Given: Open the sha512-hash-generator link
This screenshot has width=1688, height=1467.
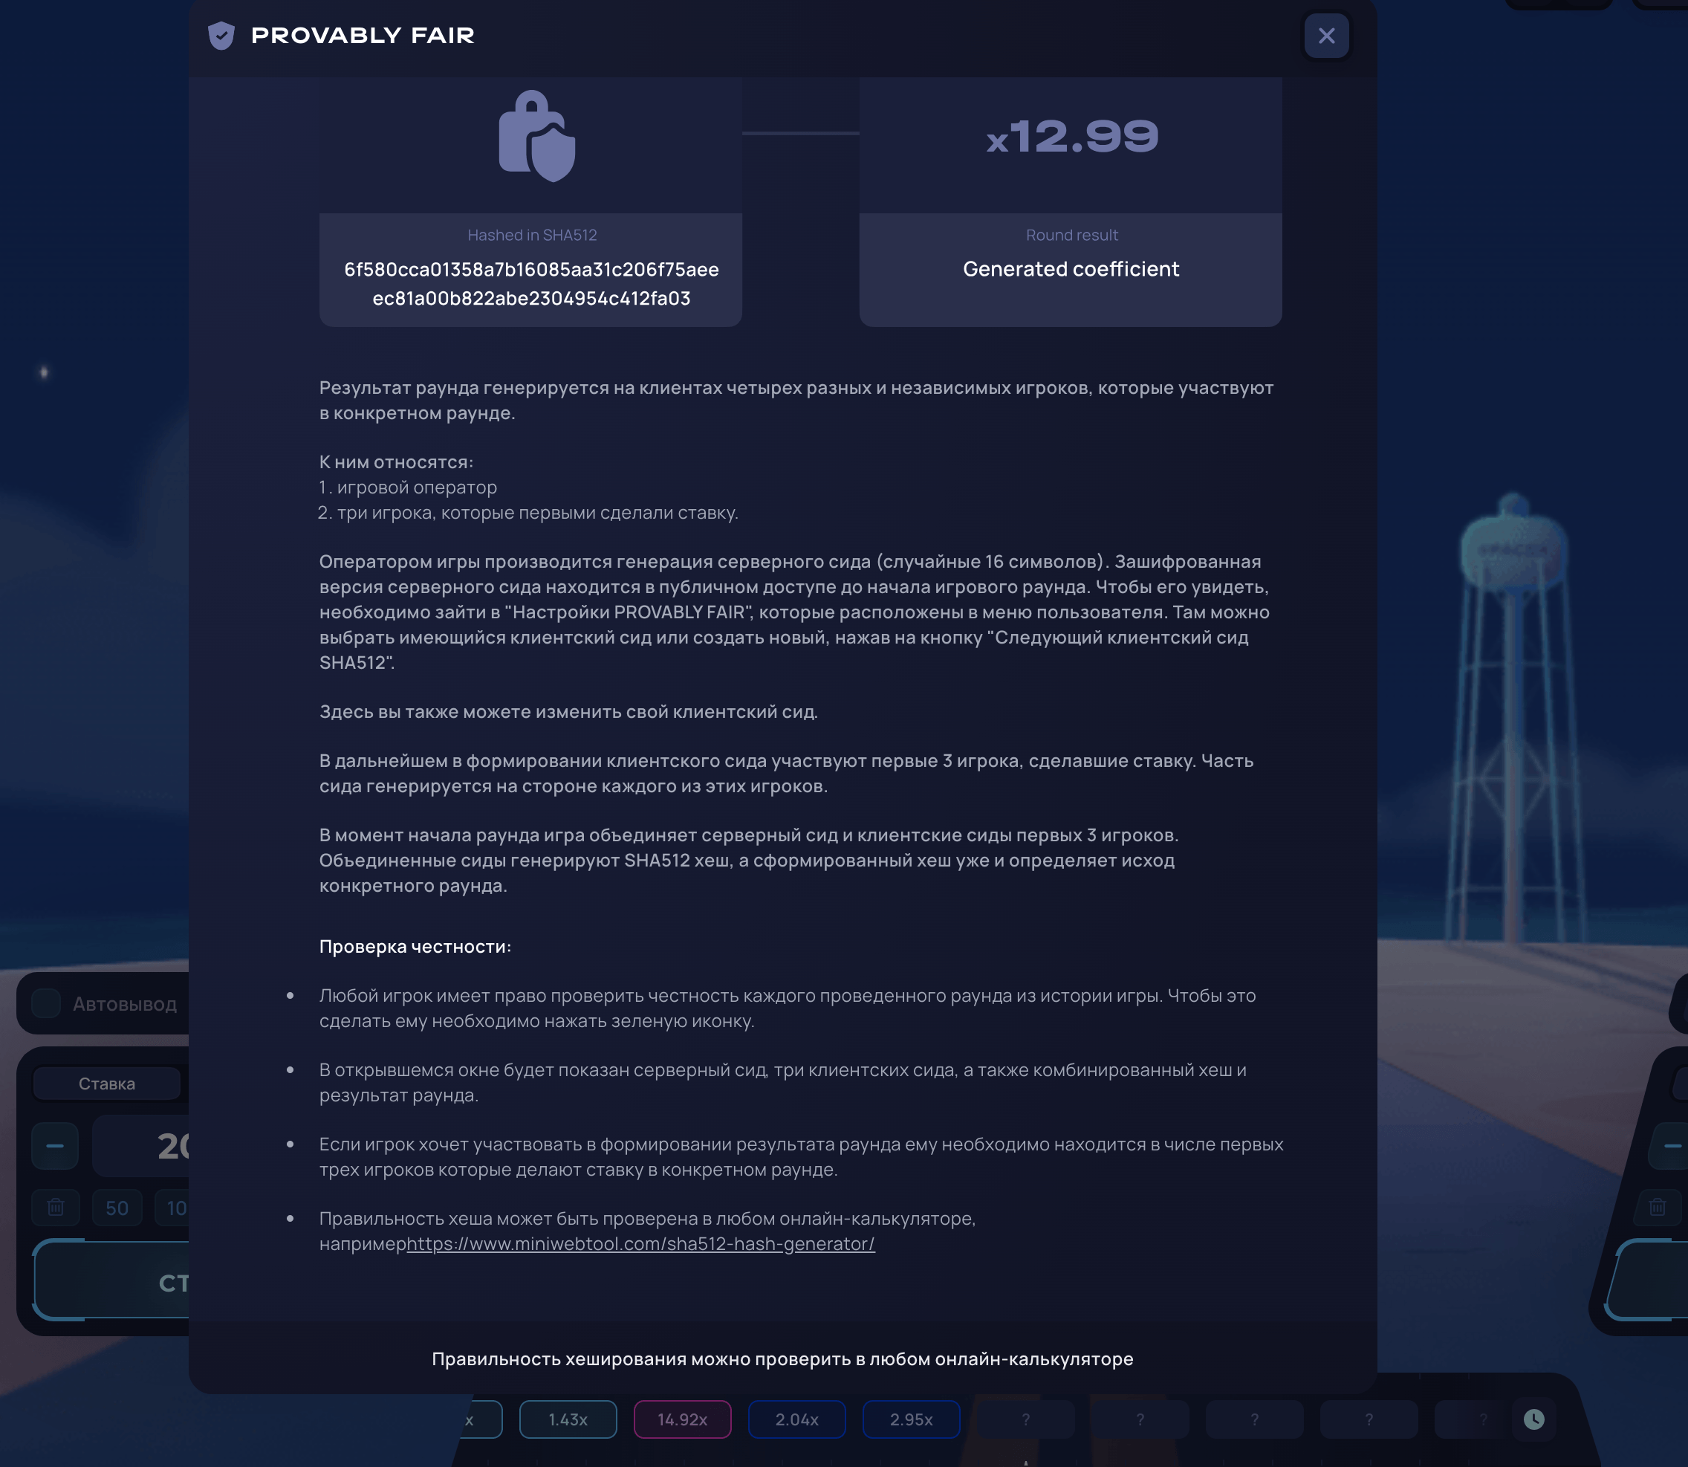Looking at the screenshot, I should coord(640,1243).
